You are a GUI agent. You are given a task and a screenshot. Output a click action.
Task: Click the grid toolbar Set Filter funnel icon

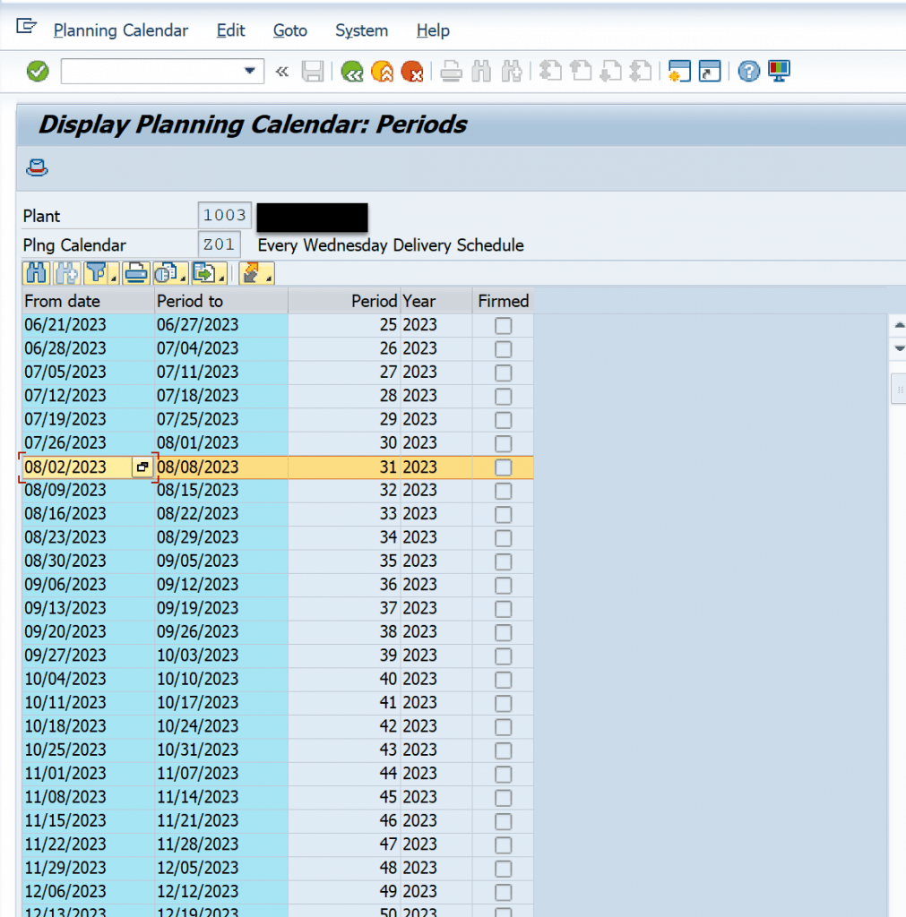tap(95, 273)
